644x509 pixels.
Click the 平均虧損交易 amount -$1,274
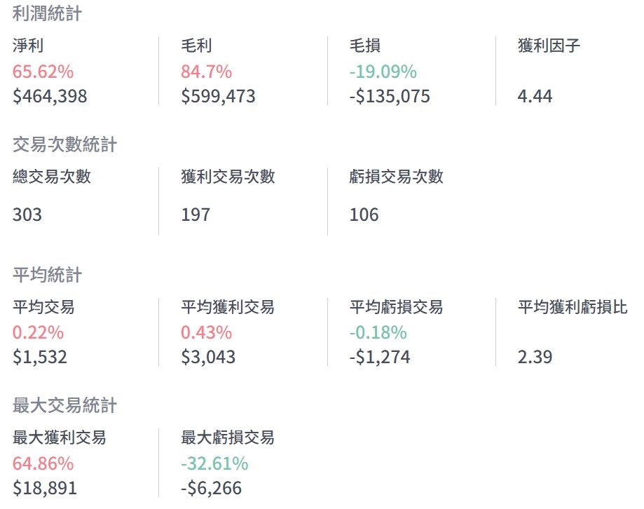click(380, 357)
